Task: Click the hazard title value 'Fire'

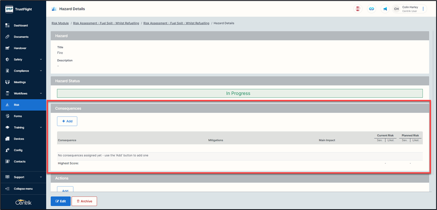Action: (60, 53)
